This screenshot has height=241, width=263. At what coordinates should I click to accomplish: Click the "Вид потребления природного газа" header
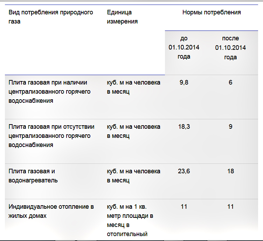[51, 17]
